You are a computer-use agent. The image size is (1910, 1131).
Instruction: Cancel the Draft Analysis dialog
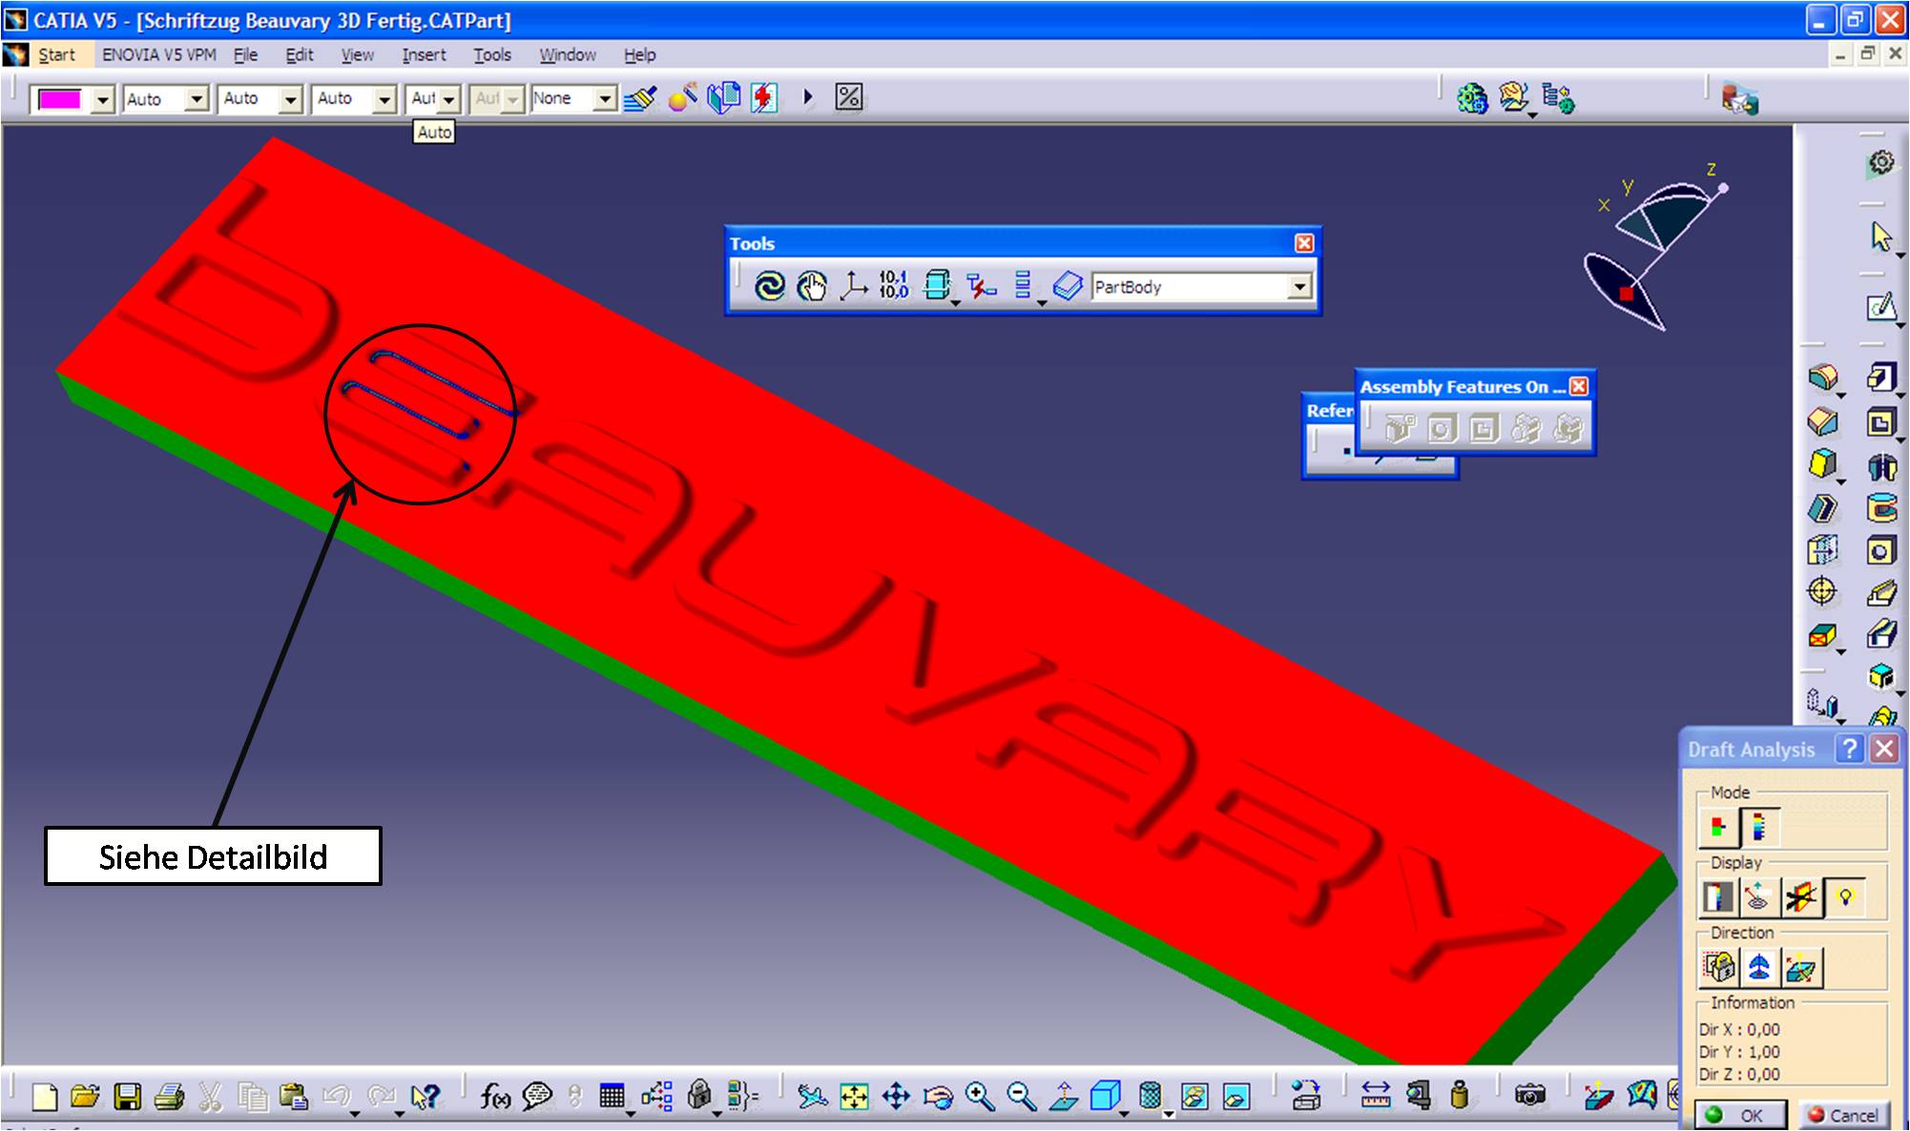(1843, 1115)
